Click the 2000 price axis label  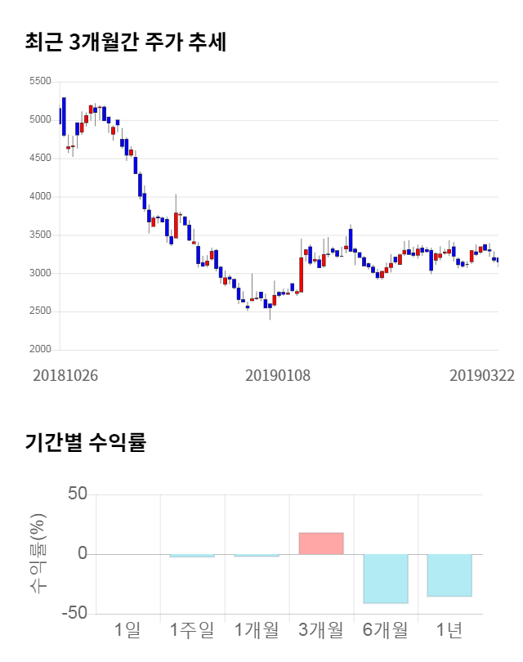(39, 350)
